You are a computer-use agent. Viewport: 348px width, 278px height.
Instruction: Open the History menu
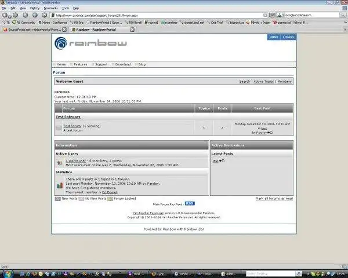coord(35,8)
